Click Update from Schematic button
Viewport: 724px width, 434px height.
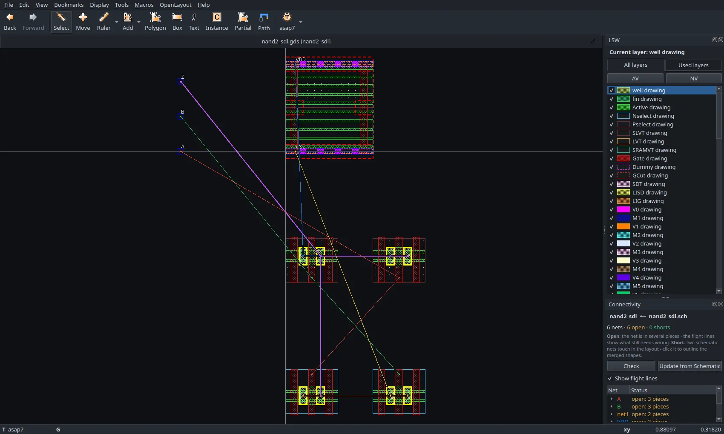click(x=690, y=366)
